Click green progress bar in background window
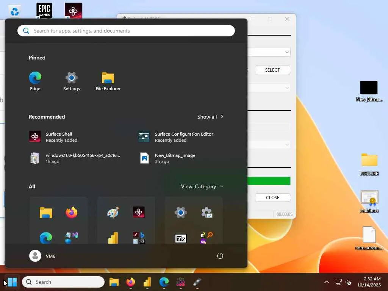The image size is (388, 291). [x=269, y=181]
